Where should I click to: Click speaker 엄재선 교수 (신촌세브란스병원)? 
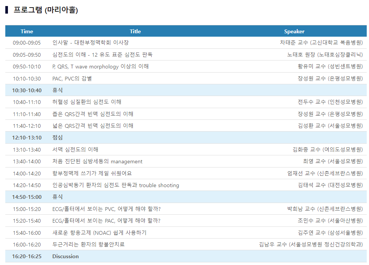coord(325,173)
